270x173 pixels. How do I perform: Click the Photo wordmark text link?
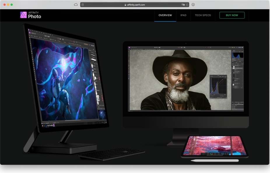click(34, 17)
